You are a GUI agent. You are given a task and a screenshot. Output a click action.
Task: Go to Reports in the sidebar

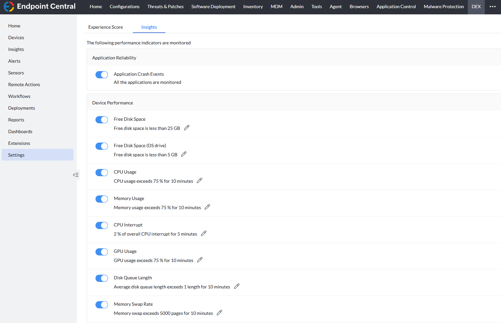[x=16, y=119]
